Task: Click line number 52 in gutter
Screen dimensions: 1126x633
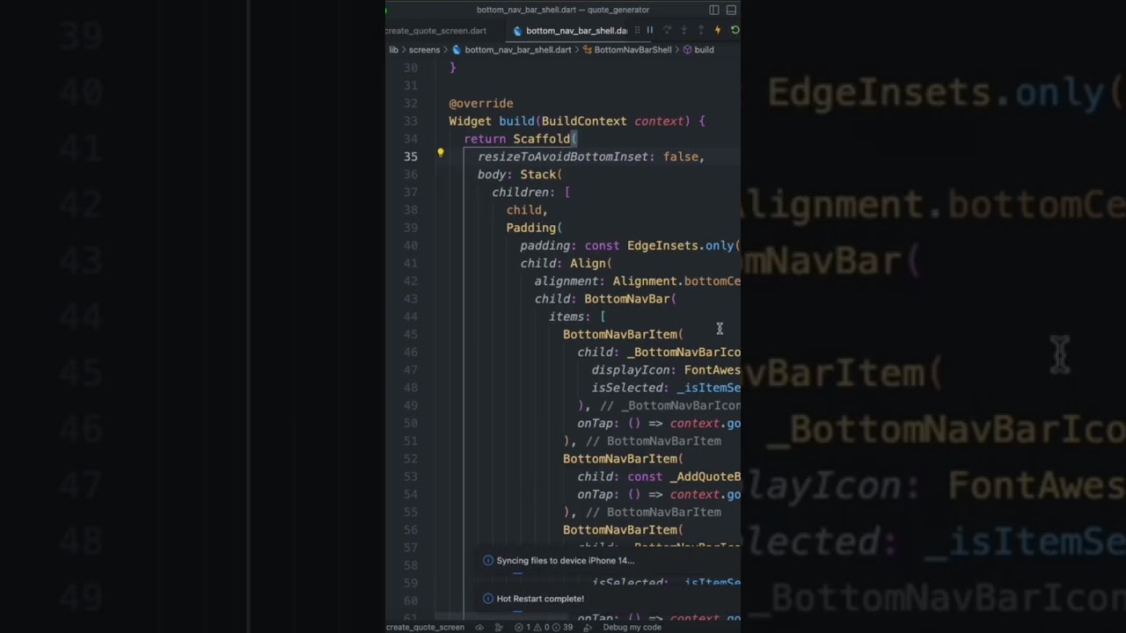Action: [x=411, y=459]
